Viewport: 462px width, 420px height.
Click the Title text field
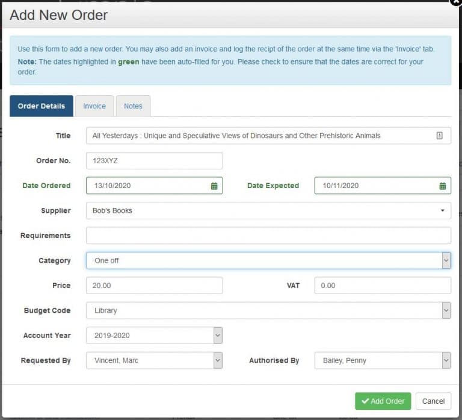(x=259, y=136)
